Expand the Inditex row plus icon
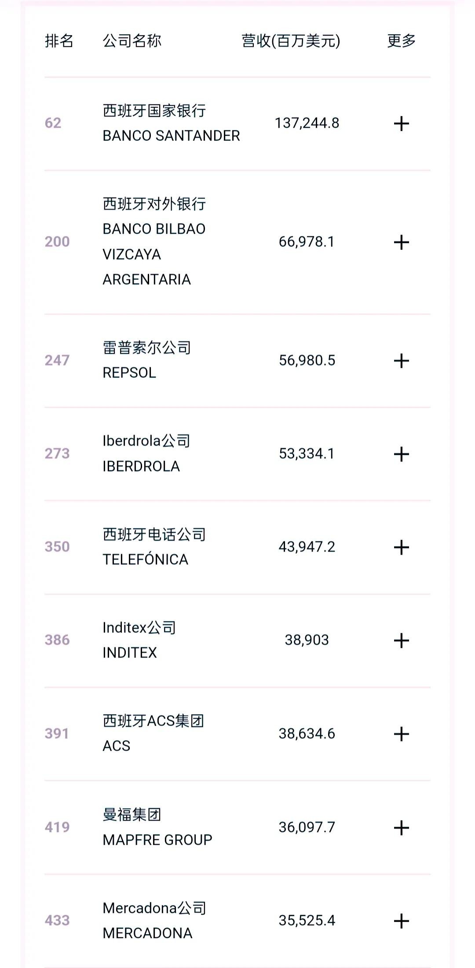Image resolution: width=475 pixels, height=968 pixels. click(x=401, y=641)
